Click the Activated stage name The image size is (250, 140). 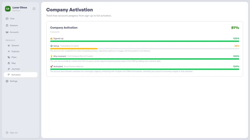(x=58, y=67)
